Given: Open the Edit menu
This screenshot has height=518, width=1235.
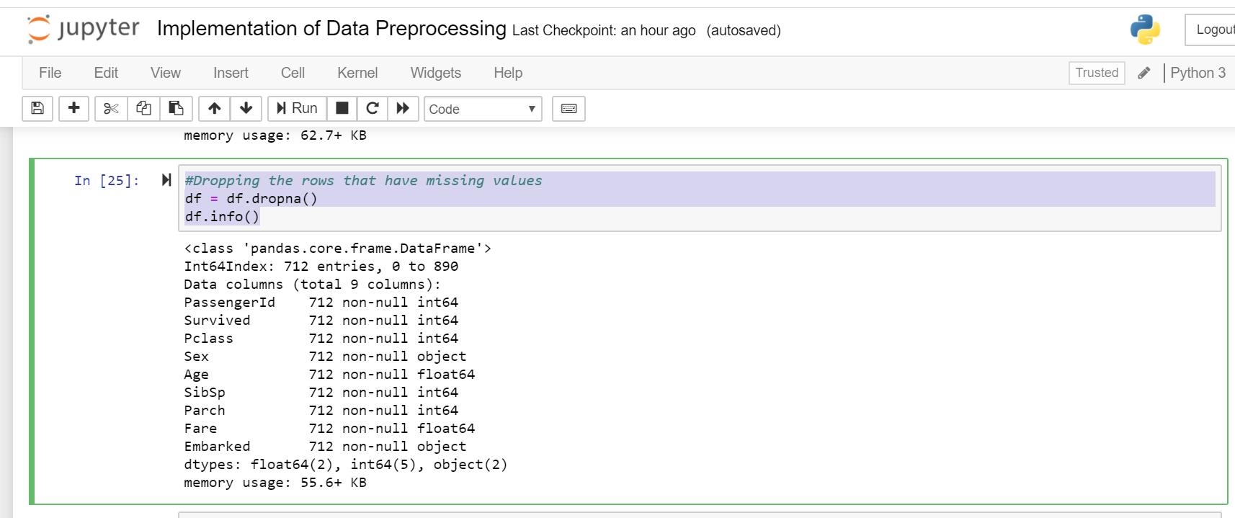Looking at the screenshot, I should pyautogui.click(x=106, y=73).
